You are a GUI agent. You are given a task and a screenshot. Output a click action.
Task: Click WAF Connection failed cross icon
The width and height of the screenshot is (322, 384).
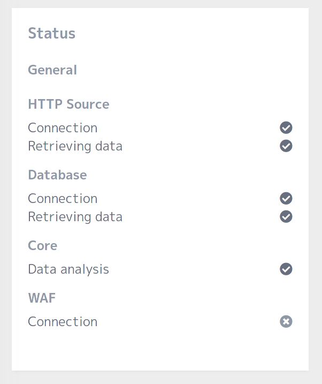(x=286, y=321)
